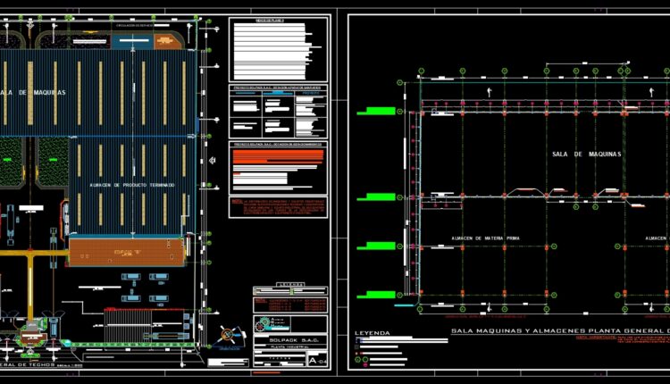Click the partly cut 'DE MAQUINAS' label on left roof plan

[x=33, y=92]
